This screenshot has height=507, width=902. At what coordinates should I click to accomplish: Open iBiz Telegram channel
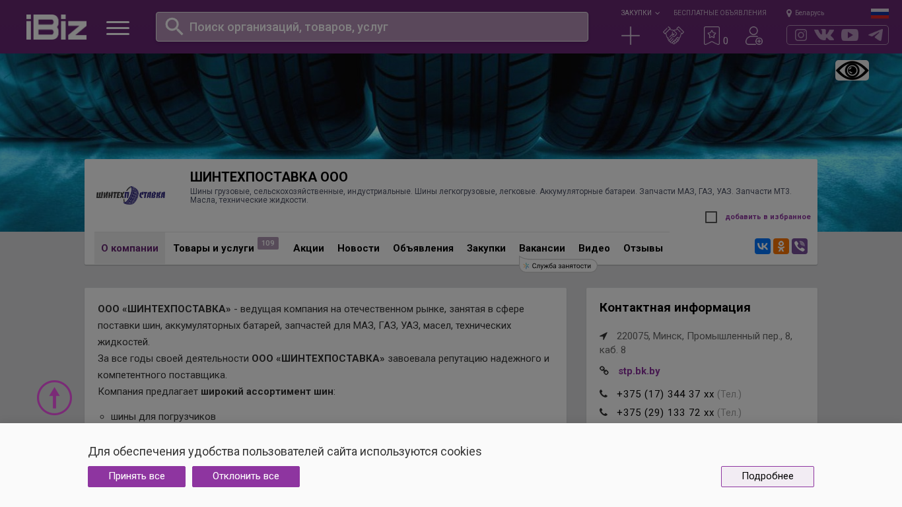876,35
